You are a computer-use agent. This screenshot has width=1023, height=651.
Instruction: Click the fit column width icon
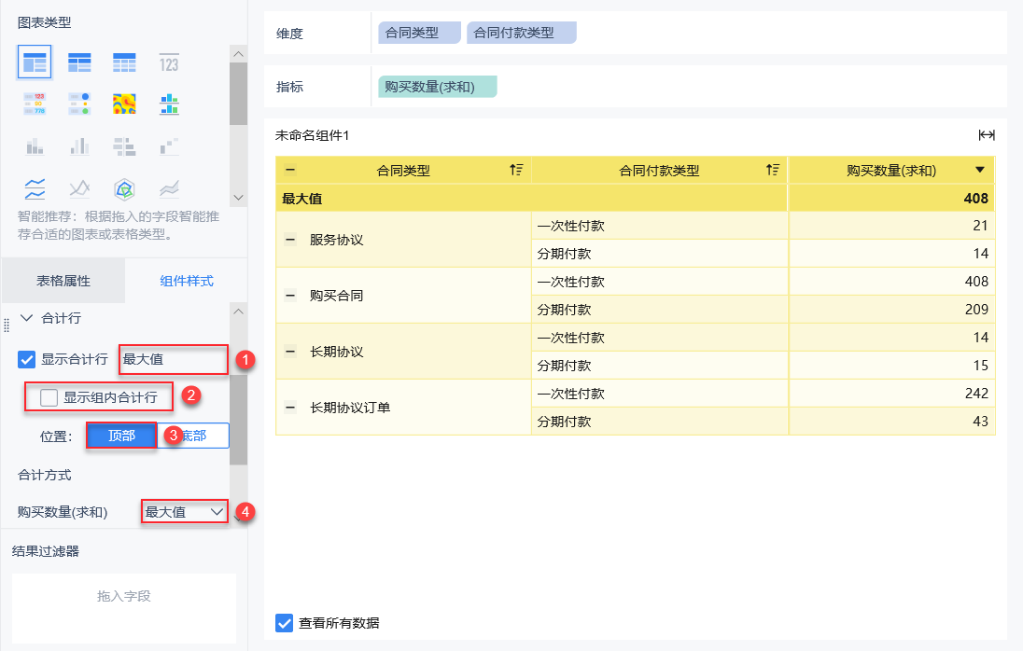click(x=986, y=135)
